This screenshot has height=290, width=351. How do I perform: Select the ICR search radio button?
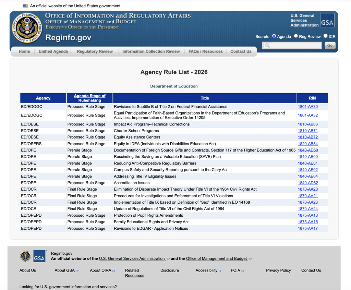[x=326, y=36]
